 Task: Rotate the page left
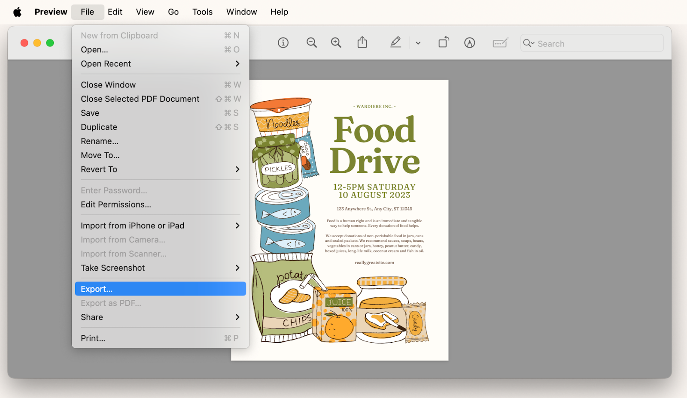444,42
